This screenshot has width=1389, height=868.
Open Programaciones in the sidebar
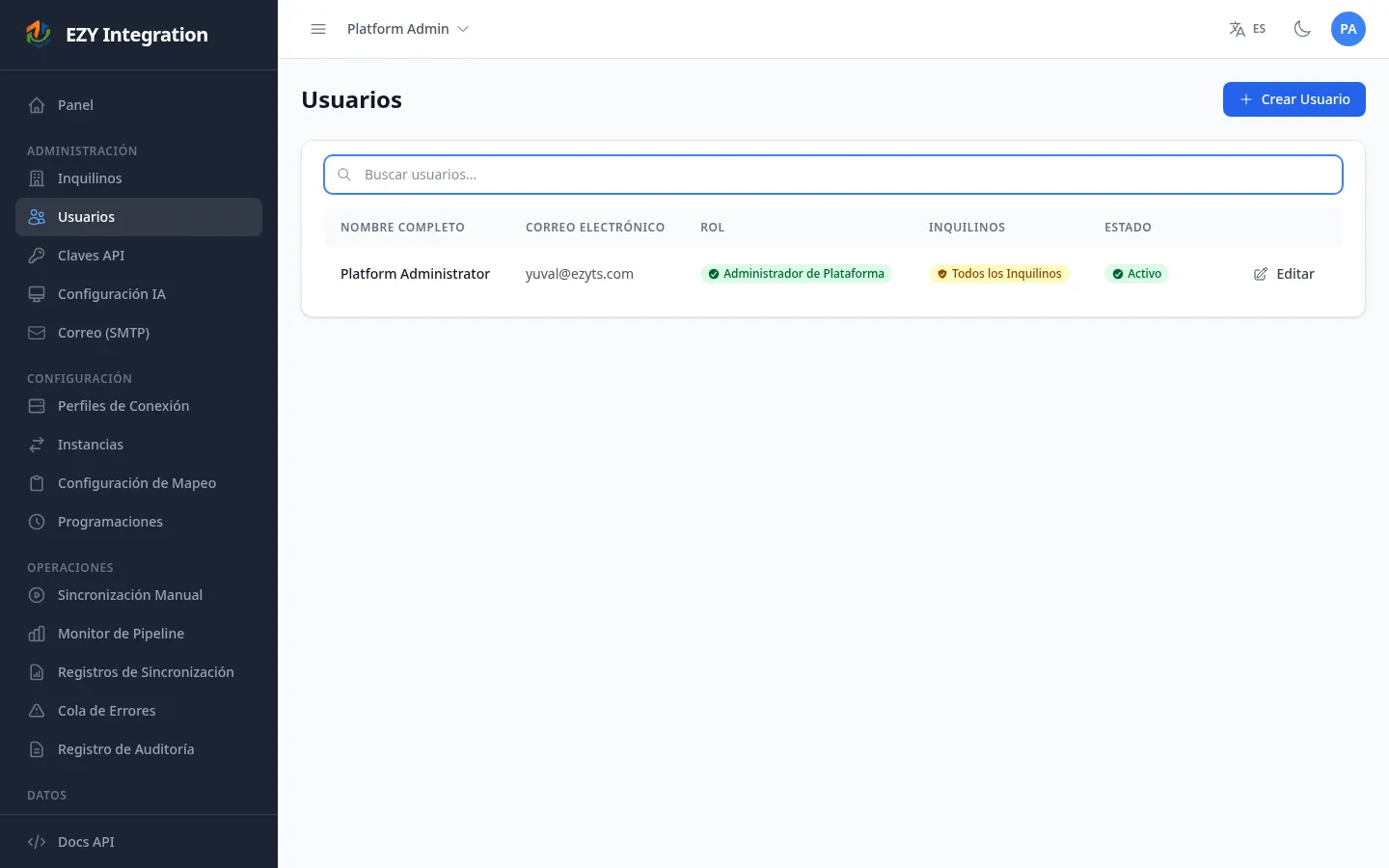139,522
